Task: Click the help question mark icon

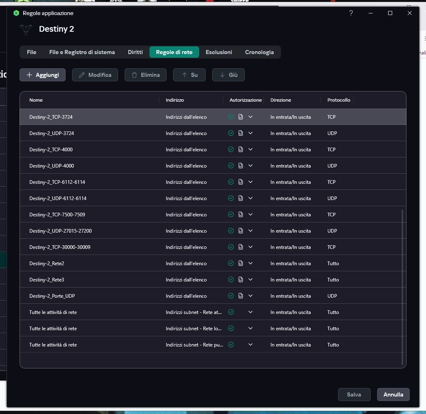Action: click(x=351, y=13)
